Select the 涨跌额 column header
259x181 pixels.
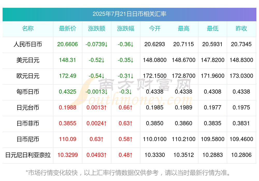pyautogui.click(x=97, y=29)
